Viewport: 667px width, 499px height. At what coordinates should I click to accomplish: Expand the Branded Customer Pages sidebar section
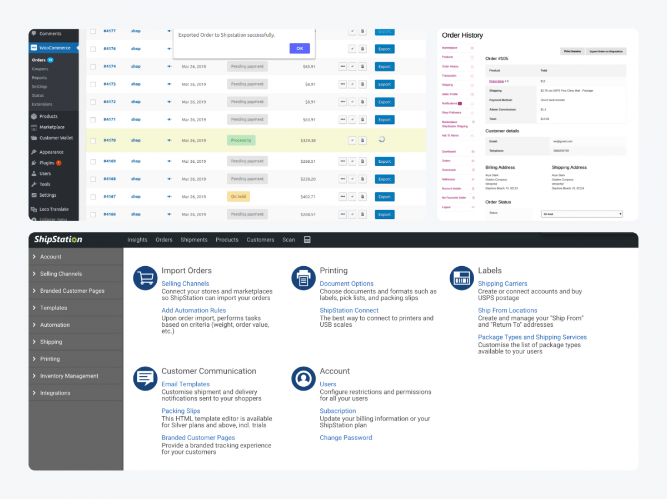coord(76,291)
